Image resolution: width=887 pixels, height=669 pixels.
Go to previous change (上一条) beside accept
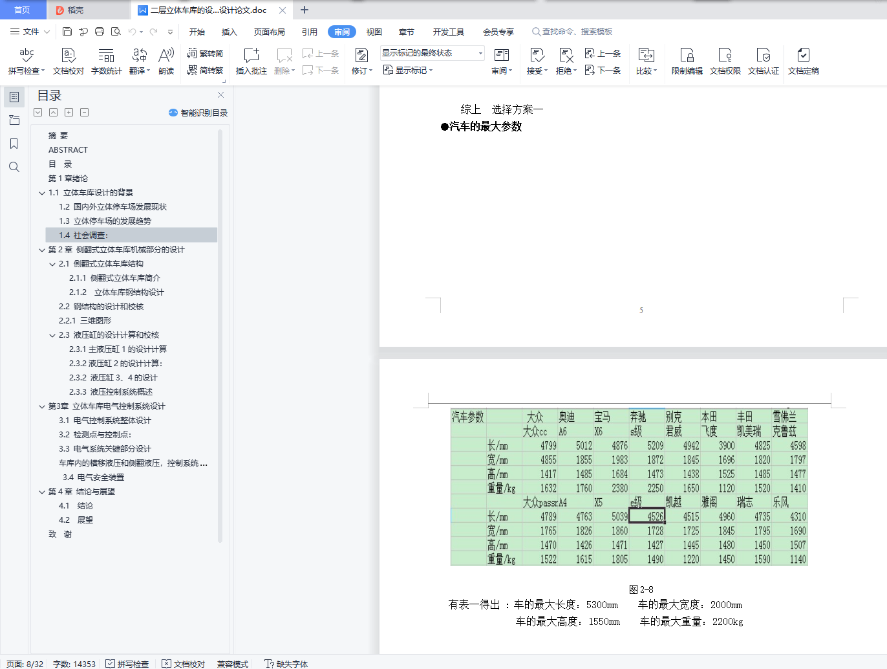point(603,53)
